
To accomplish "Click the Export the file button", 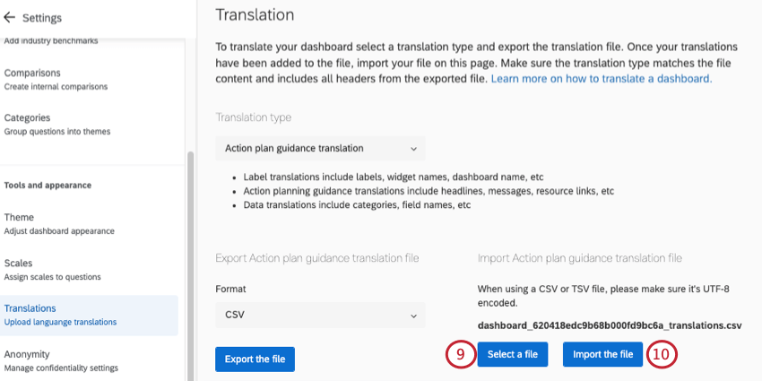I will click(x=255, y=359).
